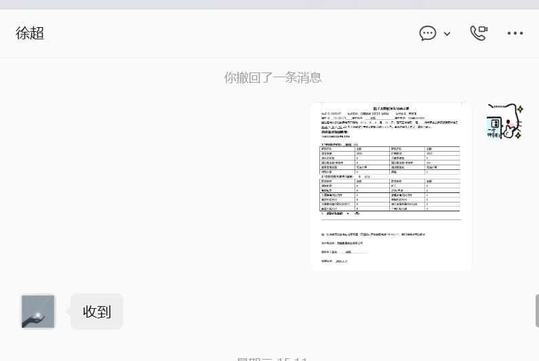
Task: Click the contact name 徐超 in header
Action: point(30,33)
